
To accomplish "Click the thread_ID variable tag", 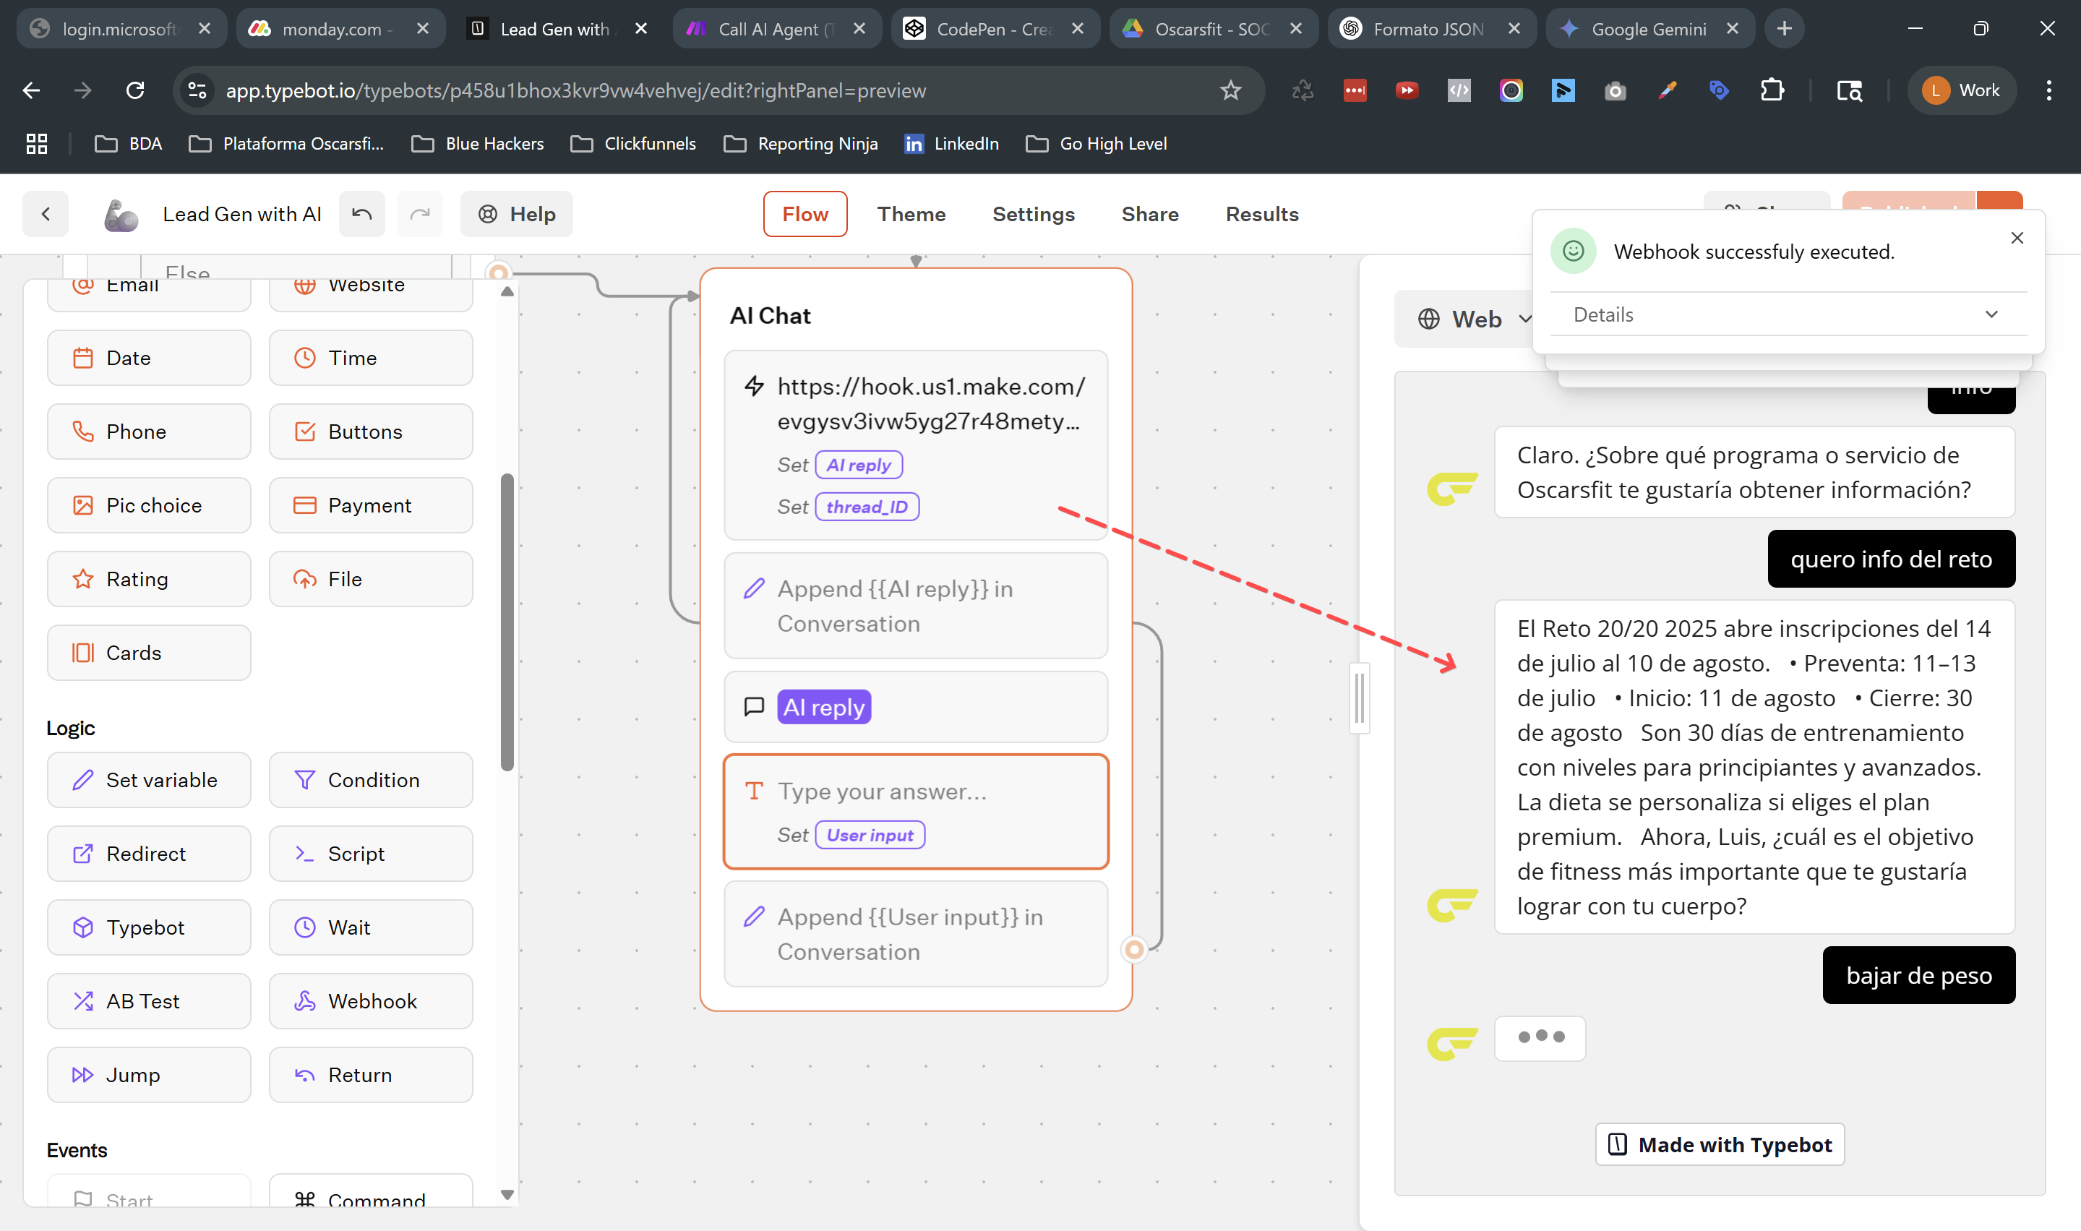I will coord(867,507).
